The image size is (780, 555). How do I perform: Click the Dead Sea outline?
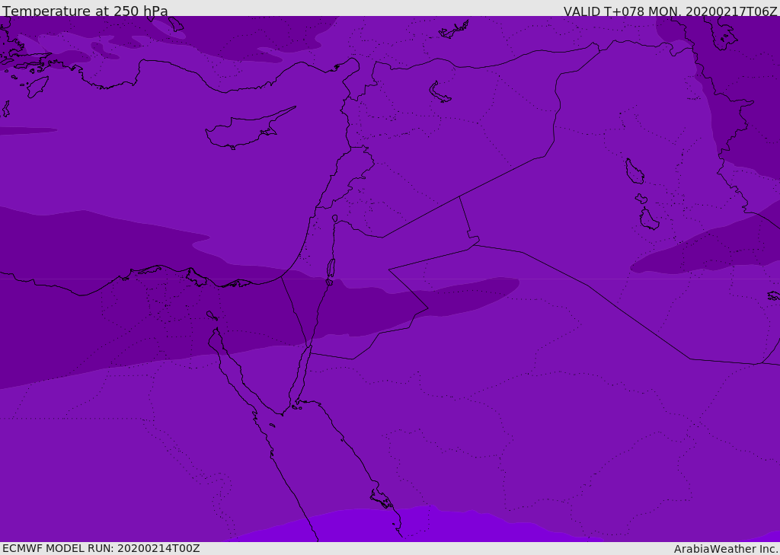pyautogui.click(x=331, y=269)
